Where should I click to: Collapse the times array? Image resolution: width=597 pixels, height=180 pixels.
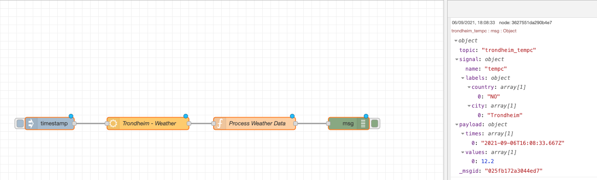point(463,134)
